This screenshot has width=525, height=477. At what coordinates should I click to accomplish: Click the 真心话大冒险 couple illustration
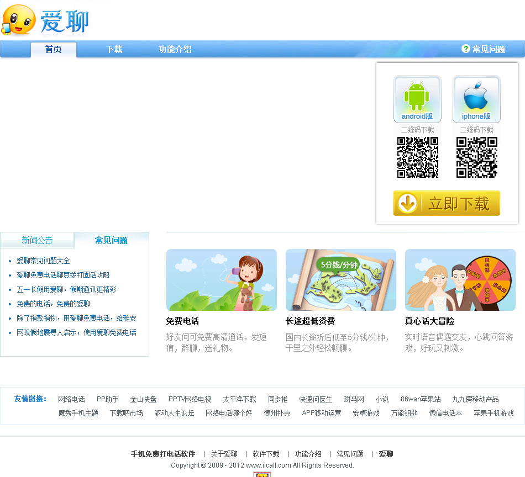[460, 280]
